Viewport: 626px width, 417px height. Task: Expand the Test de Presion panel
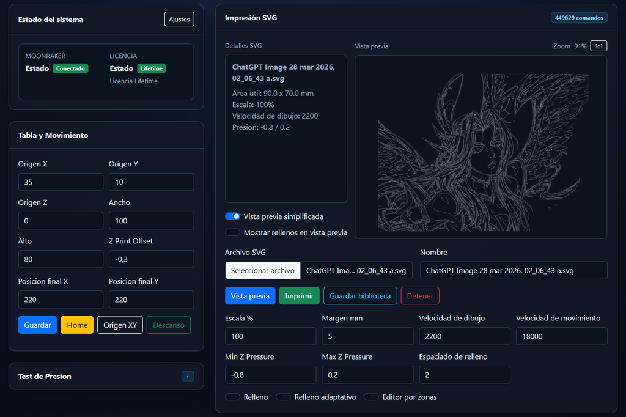(x=188, y=376)
